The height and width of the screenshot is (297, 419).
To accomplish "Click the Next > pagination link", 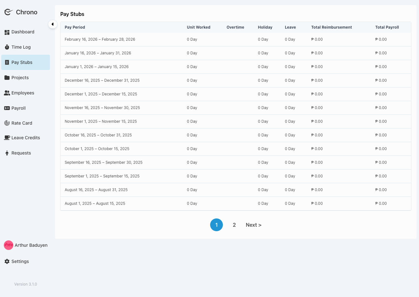I will 253,225.
